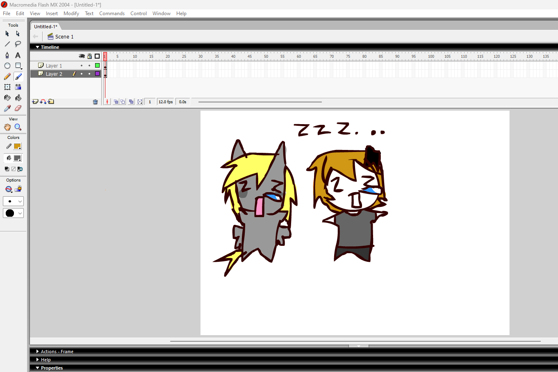Open the Commands menu
This screenshot has height=372, width=558.
pyautogui.click(x=112, y=14)
